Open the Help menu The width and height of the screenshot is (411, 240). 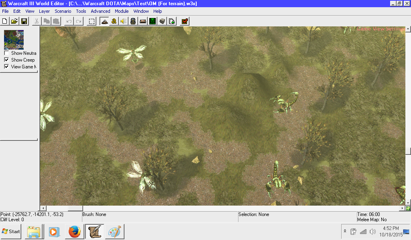click(157, 11)
